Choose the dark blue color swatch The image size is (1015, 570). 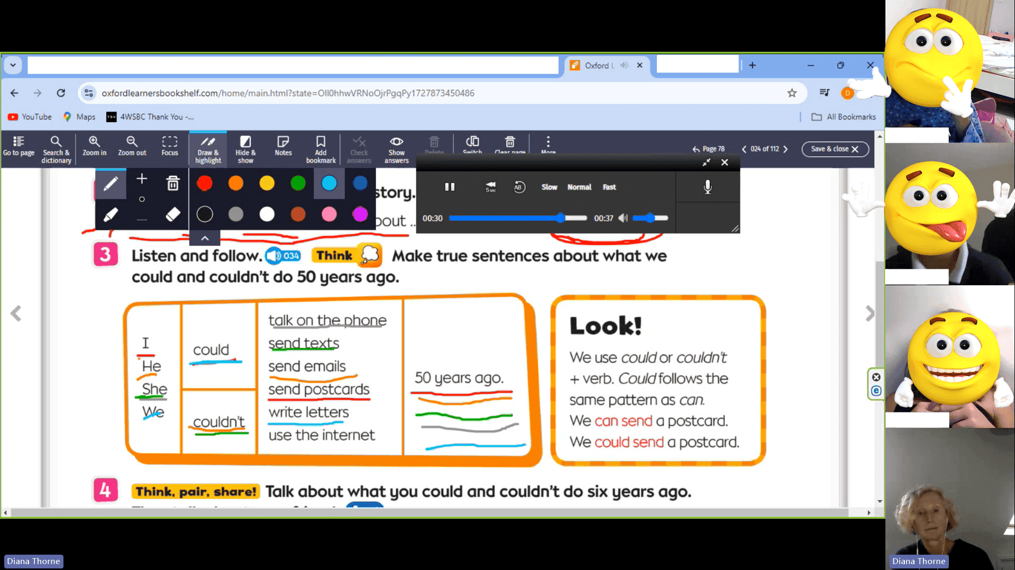[x=360, y=183]
